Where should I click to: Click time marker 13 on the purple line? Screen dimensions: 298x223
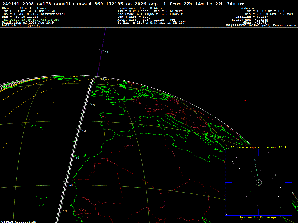point(107,53)
